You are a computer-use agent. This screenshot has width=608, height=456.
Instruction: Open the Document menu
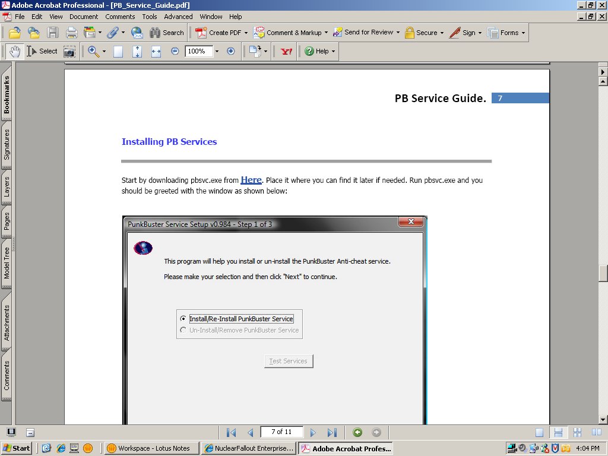[x=84, y=17]
